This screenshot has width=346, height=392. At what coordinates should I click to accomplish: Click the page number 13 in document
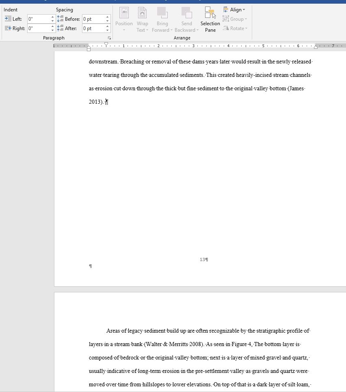203,259
